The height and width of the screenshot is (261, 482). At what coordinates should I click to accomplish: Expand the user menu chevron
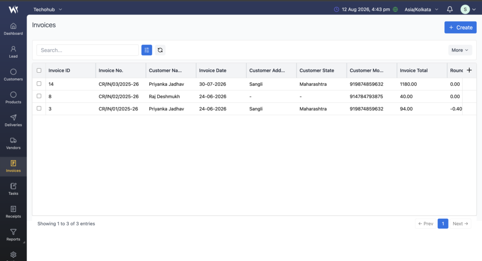474,9
